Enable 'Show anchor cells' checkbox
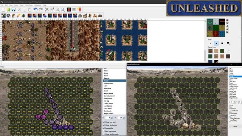Screen dimensions: 242x136 click(104, 134)
